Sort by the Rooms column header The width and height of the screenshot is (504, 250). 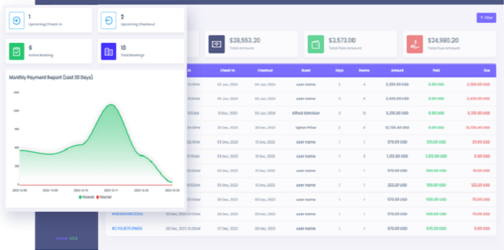click(x=364, y=70)
